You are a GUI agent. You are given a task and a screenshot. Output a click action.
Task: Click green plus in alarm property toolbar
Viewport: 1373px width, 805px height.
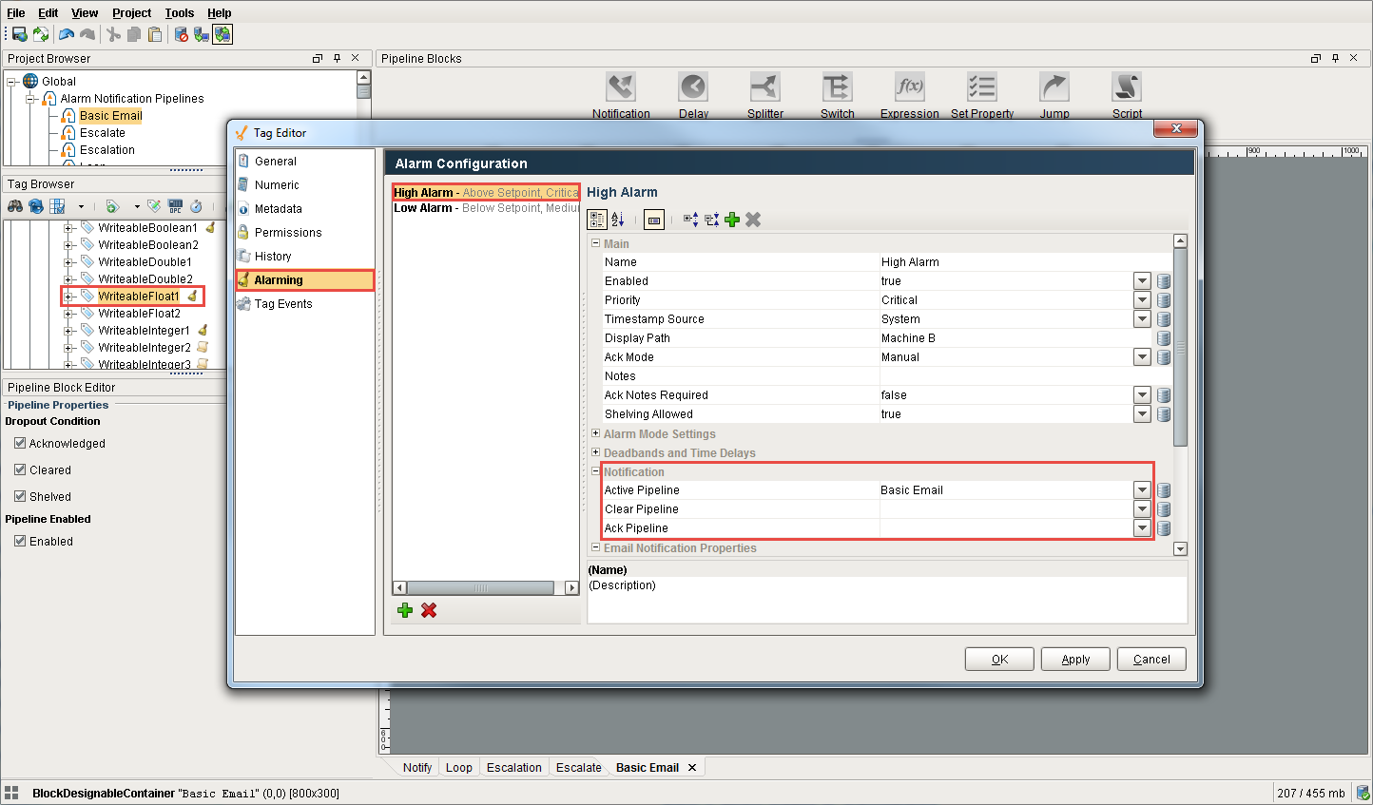click(x=732, y=220)
